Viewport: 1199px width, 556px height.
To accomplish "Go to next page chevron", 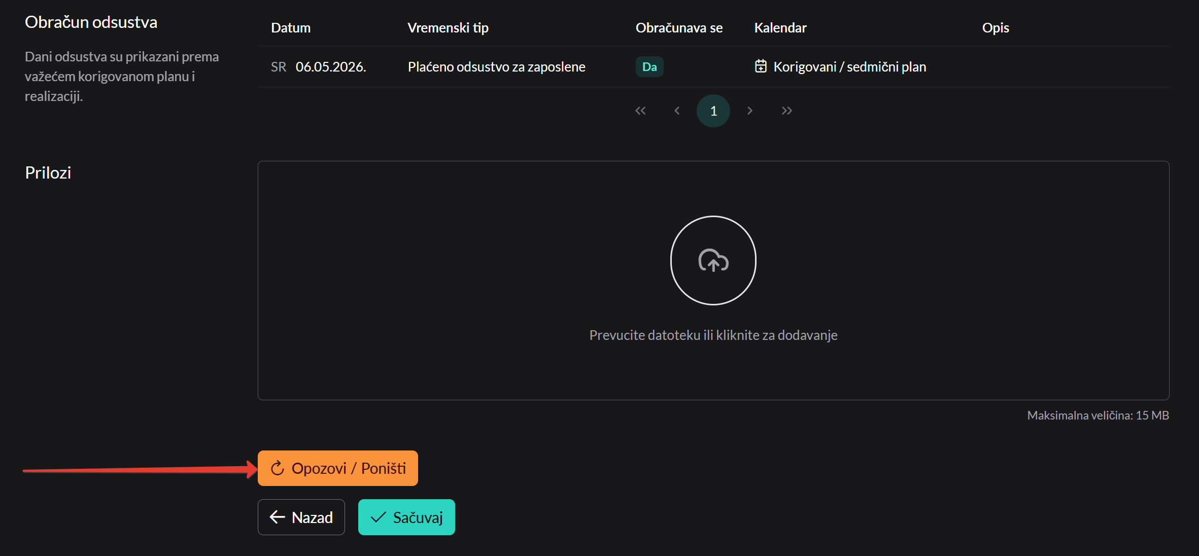I will (749, 111).
